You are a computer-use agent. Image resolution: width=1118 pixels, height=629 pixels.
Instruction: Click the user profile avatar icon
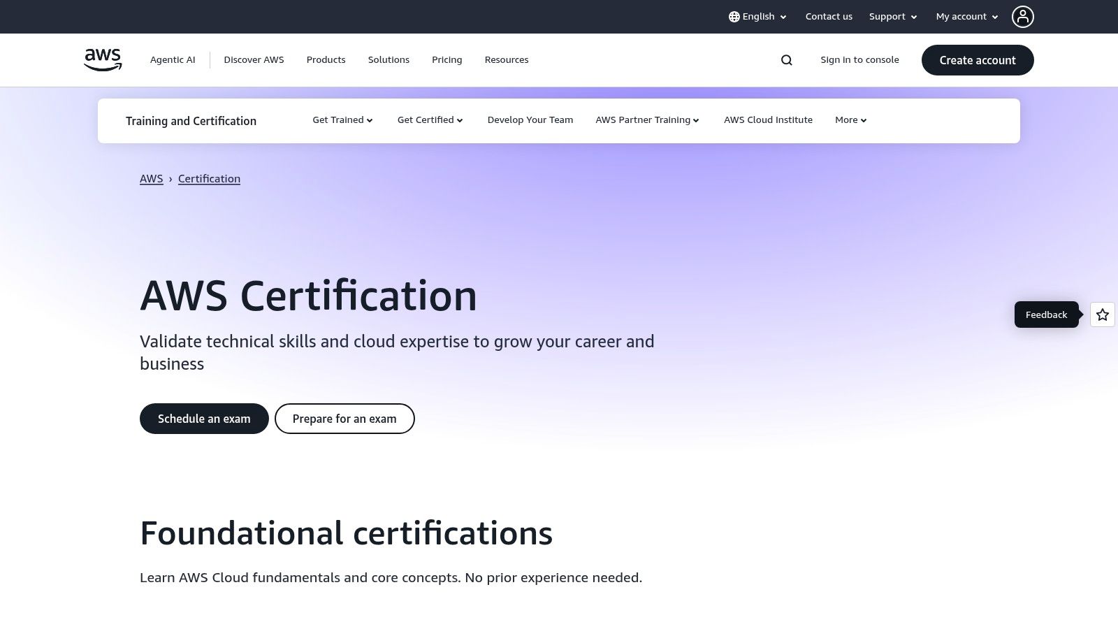1023,17
